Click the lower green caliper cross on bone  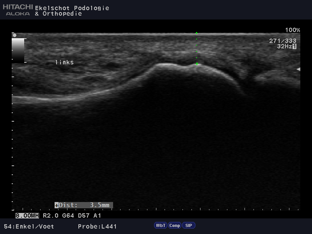[197, 64]
